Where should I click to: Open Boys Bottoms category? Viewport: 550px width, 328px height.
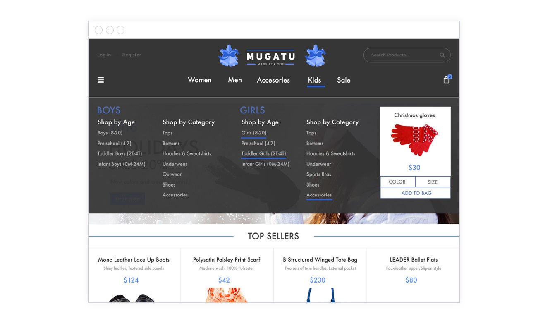click(171, 144)
